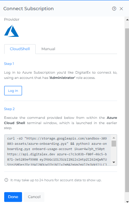Open the help question mark icon
Image resolution: width=129 pixels, height=203 pixels.
coord(114,9)
